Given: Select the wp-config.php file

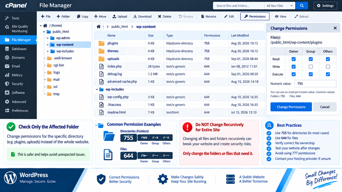Looking at the screenshot, I should point(180,97).
